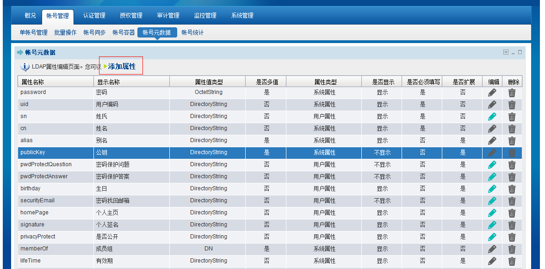The width and height of the screenshot is (545, 269).
Task: Click the edit pencil for the sn attribute
Action: [492, 117]
